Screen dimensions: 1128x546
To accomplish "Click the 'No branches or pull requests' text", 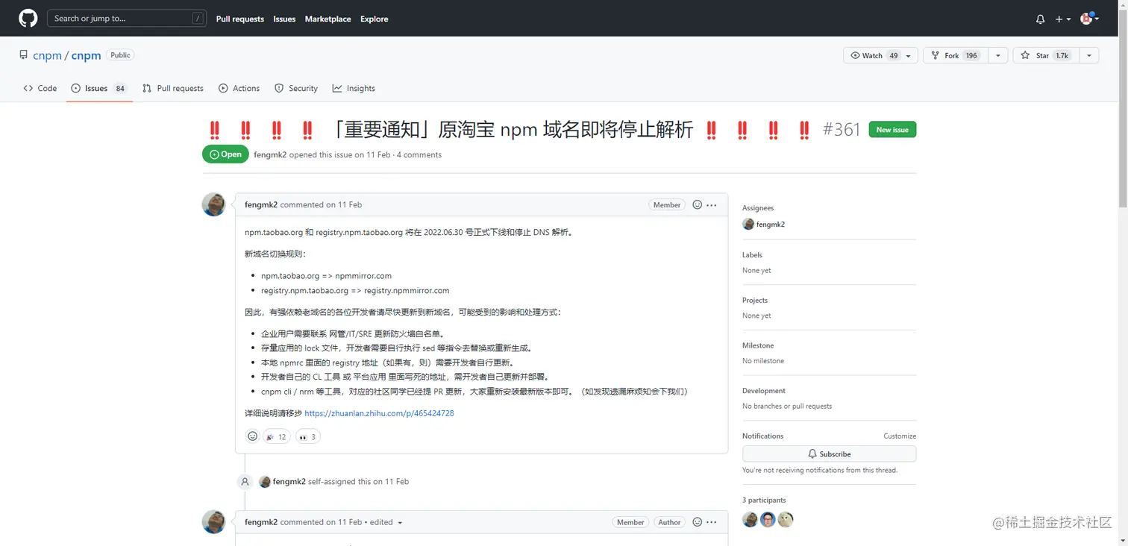I will click(x=787, y=407).
